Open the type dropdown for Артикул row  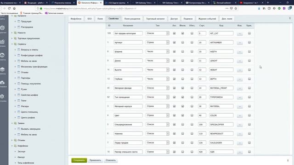(157, 43)
